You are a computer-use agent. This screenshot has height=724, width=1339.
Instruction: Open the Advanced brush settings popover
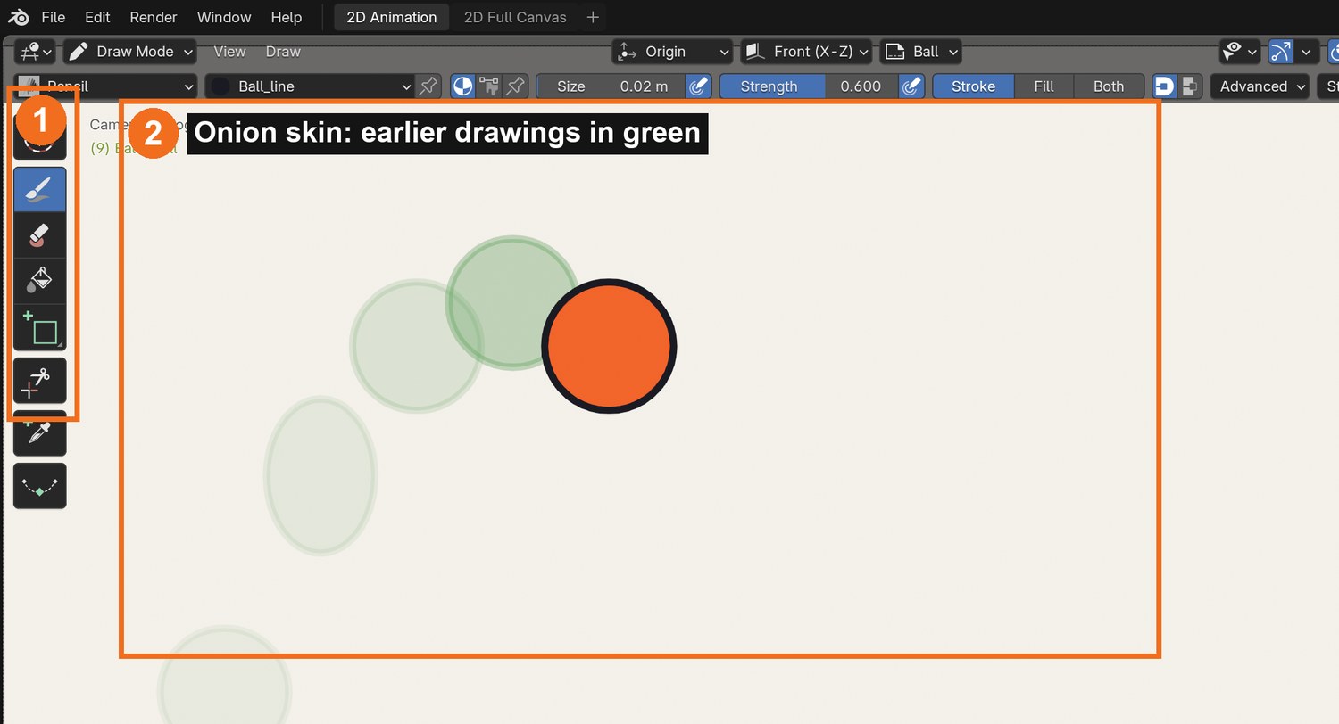pos(1259,86)
